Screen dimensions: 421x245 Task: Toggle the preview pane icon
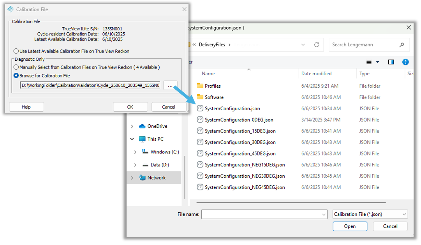coord(391,62)
